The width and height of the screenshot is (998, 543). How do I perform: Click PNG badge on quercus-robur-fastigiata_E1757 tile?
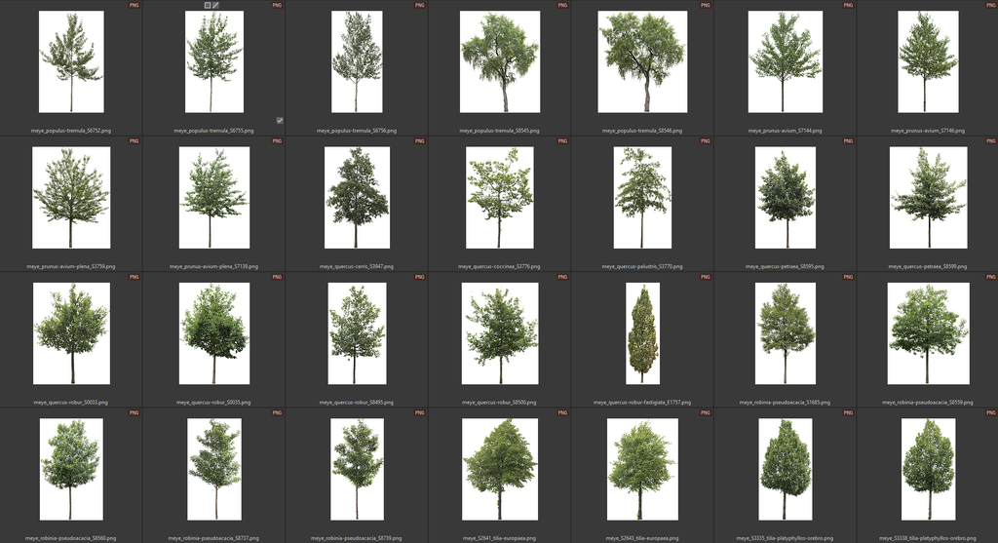pyautogui.click(x=706, y=277)
